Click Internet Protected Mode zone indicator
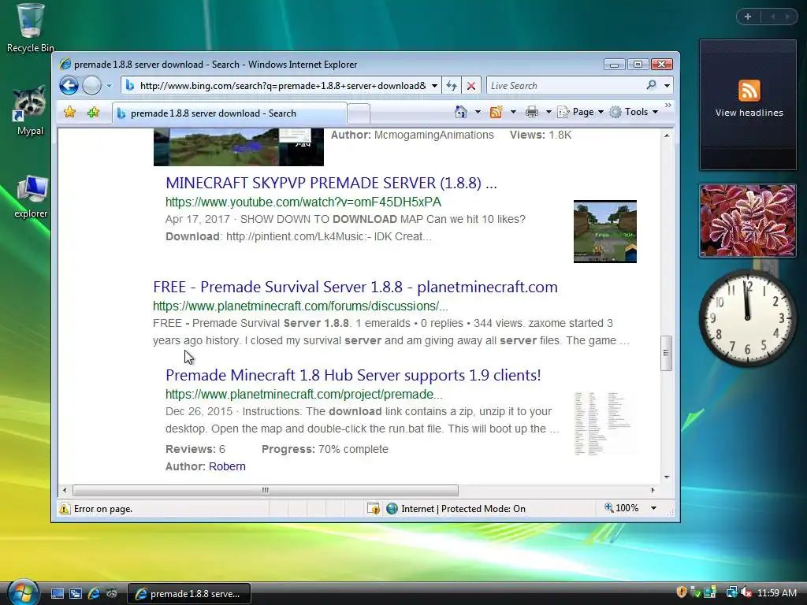Image resolution: width=807 pixels, height=605 pixels. 456,509
